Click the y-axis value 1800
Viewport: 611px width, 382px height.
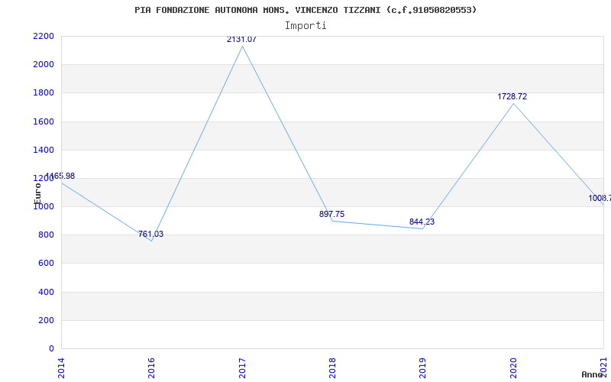click(44, 93)
